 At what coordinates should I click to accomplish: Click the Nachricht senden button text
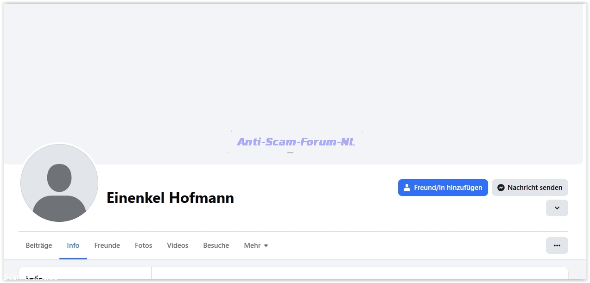pyautogui.click(x=535, y=188)
